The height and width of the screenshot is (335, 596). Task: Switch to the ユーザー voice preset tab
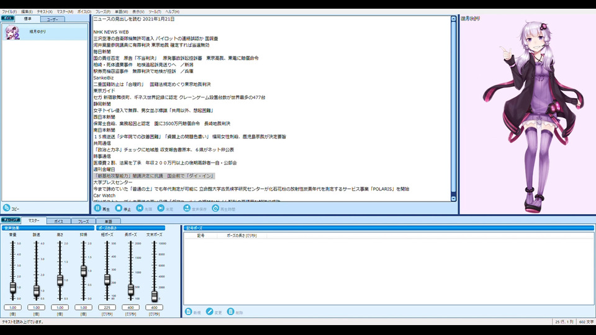click(52, 19)
